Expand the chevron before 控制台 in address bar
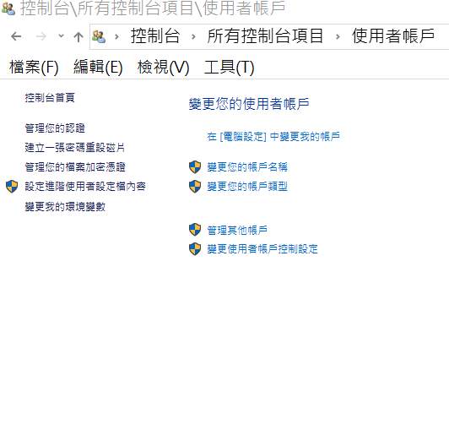Viewport: 449px width, 430px height. tap(116, 36)
